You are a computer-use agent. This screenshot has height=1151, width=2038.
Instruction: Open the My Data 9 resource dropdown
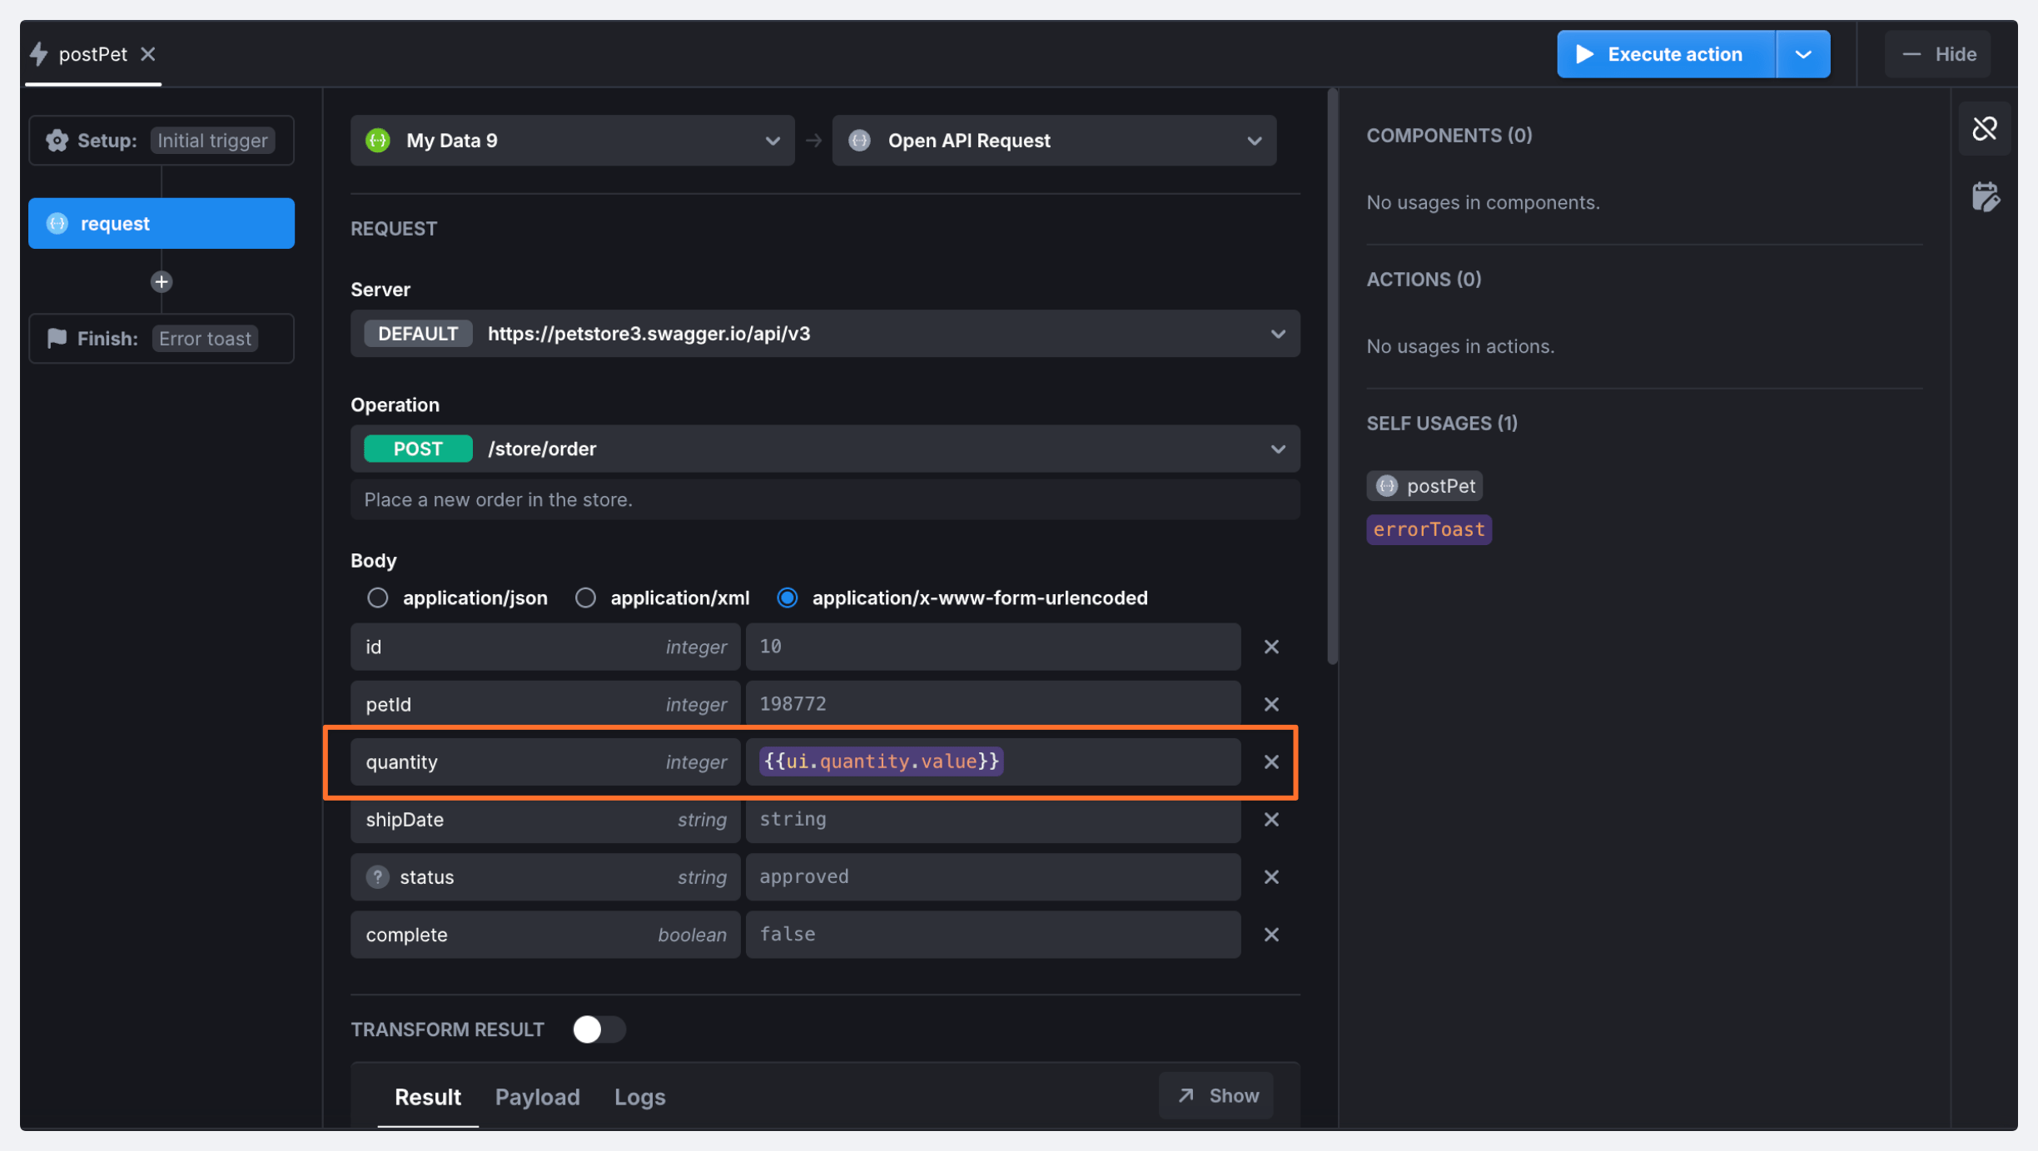pyautogui.click(x=572, y=141)
